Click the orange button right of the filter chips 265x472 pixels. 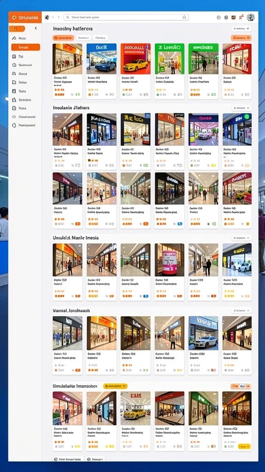(x=241, y=38)
